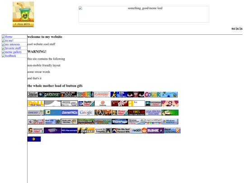Click the PCFonts.com button gif
The image size is (244, 183).
pyautogui.click(x=136, y=113)
